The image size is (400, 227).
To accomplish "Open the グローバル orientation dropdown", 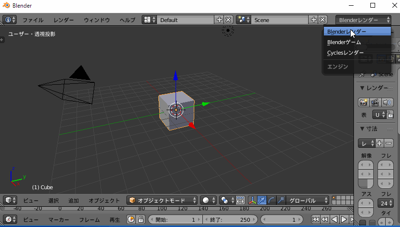I will (307, 201).
